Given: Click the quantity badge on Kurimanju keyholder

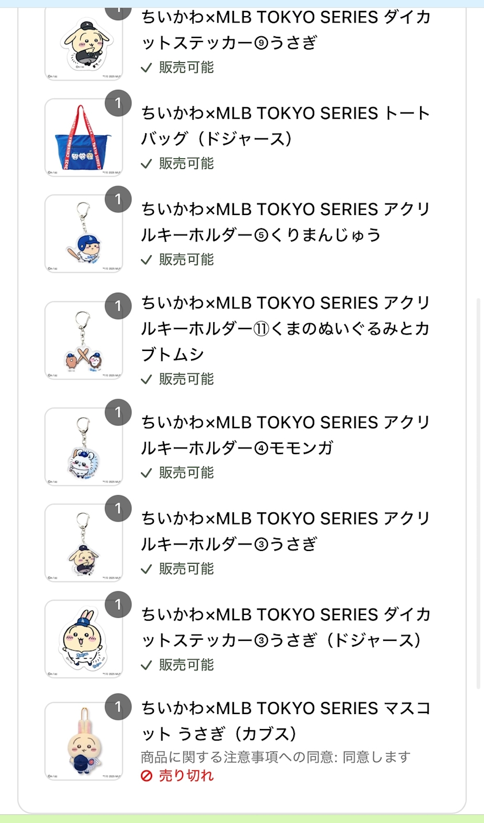Looking at the screenshot, I should click(118, 199).
